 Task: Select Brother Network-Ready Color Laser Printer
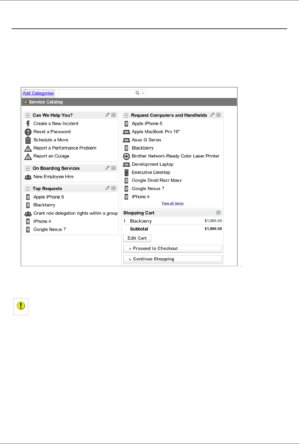tap(175, 156)
